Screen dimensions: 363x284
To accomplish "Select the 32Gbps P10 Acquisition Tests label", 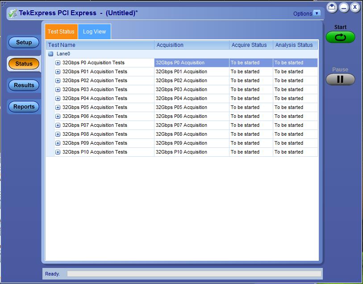I will pyautogui.click(x=95, y=152).
